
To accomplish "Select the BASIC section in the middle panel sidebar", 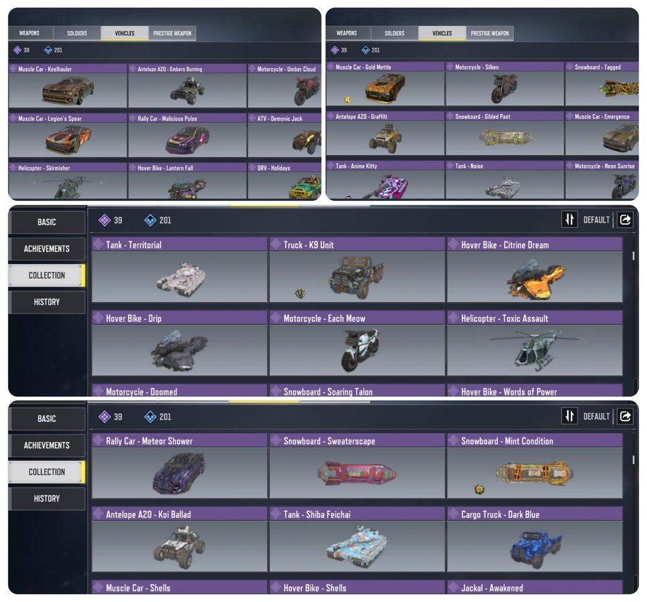I will 47,222.
